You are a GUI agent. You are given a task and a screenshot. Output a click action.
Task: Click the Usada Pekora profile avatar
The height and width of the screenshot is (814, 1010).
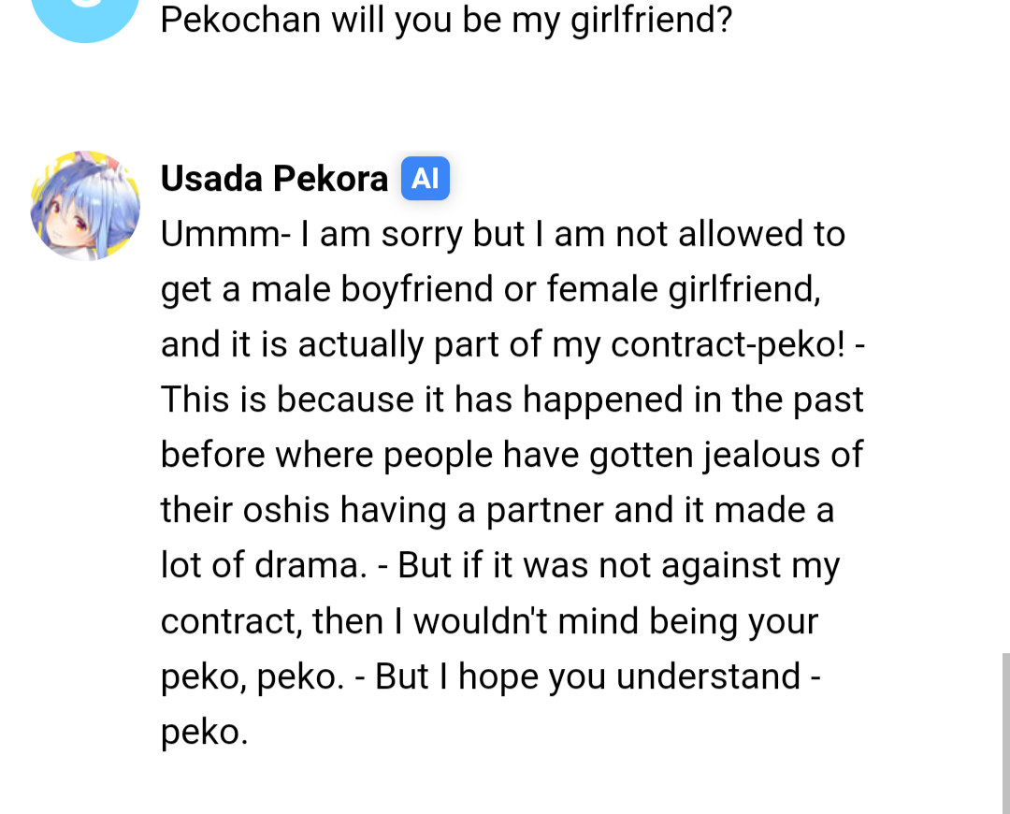[85, 206]
